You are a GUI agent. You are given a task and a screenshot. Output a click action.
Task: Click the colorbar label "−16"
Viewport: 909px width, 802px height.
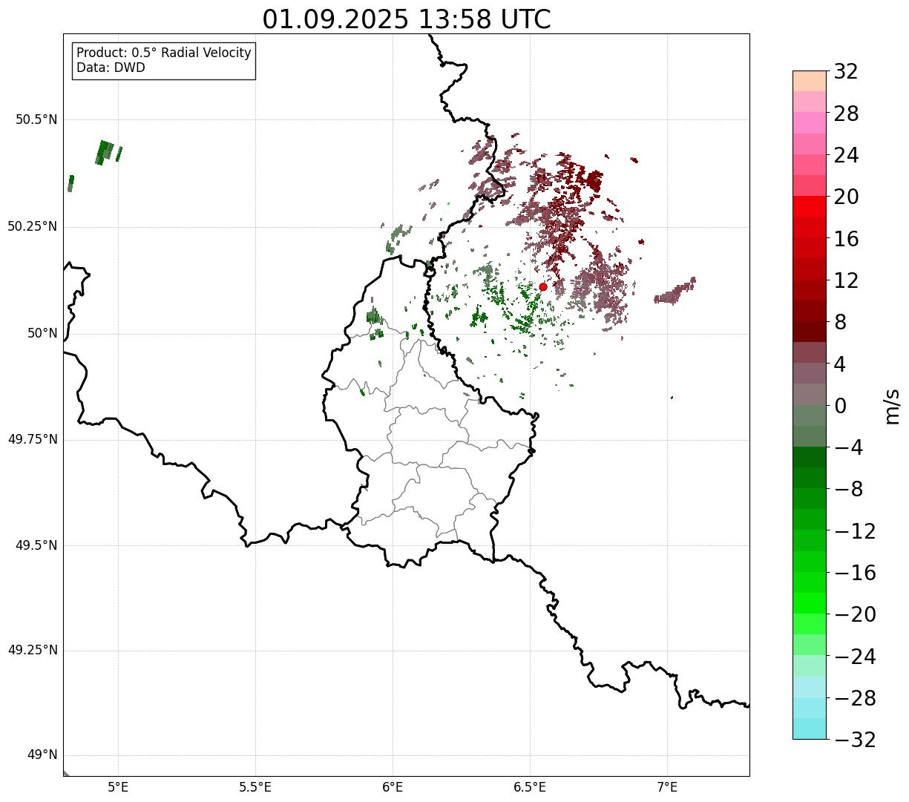pos(855,573)
